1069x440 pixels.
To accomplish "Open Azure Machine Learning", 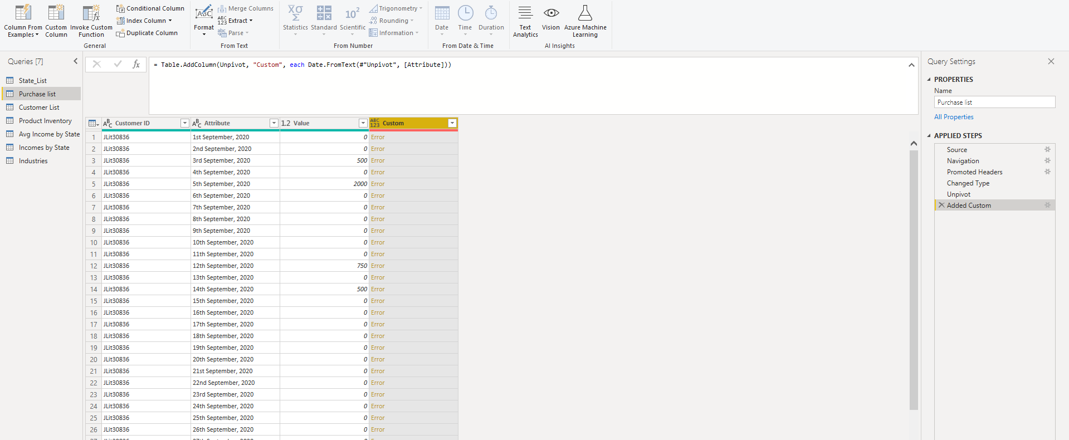I will click(x=585, y=21).
